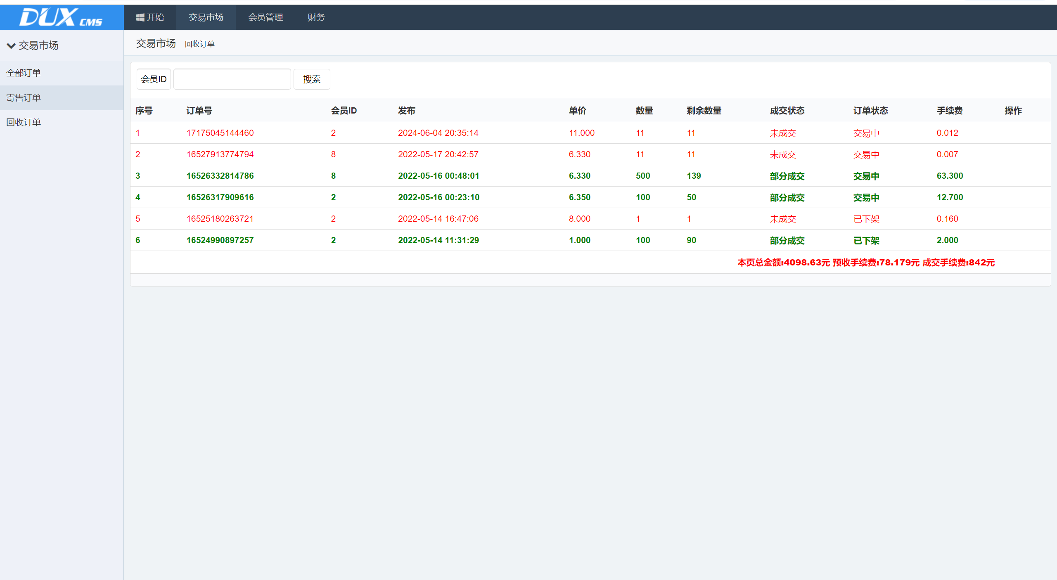The image size is (1057, 580).
Task: Open the 财务 top menu
Action: click(316, 17)
